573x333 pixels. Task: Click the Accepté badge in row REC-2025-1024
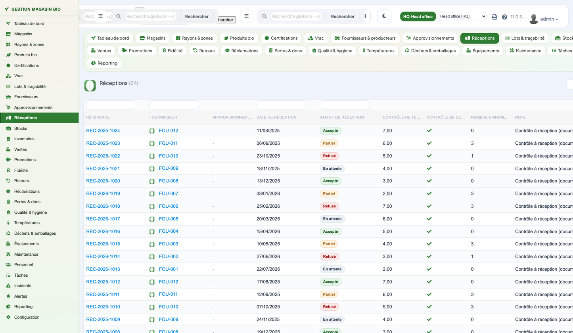[330, 131]
